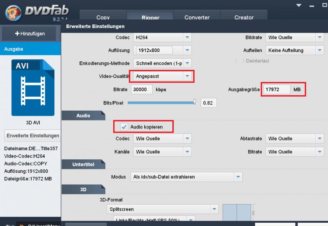Viewport: 328px width, 226px height.
Task: Click the 3D AVI profile label
Action: [33, 123]
